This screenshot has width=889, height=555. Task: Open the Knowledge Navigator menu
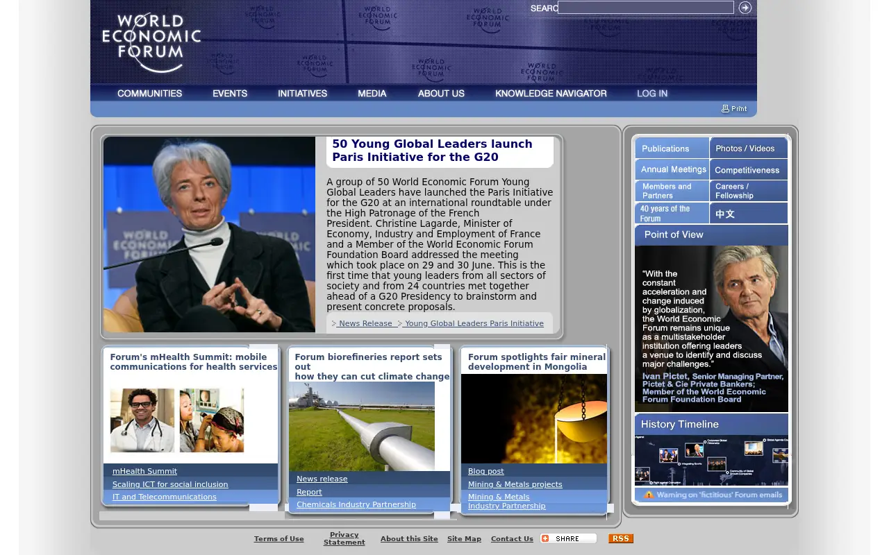tap(551, 94)
